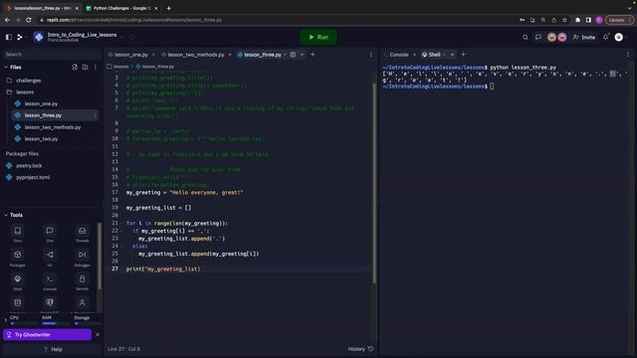
Task: Collapse the Tools section
Action: [6, 215]
